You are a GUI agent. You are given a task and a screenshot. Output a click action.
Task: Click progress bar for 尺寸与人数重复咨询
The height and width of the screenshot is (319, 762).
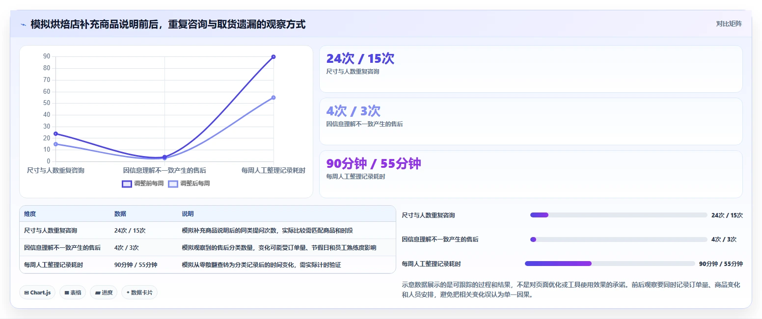pos(619,215)
